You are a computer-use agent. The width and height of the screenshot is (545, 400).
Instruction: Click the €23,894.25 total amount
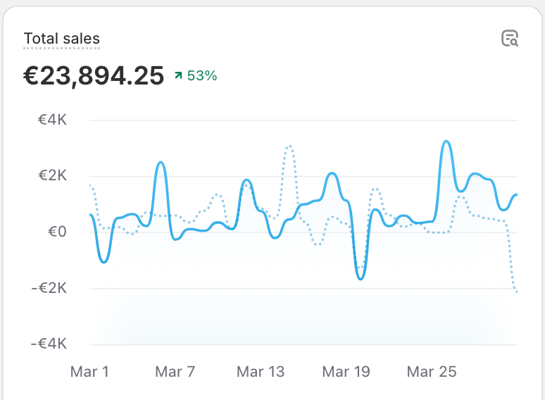(94, 76)
